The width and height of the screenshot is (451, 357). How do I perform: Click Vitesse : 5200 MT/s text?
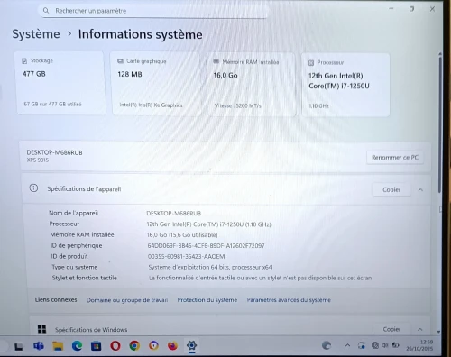click(238, 105)
